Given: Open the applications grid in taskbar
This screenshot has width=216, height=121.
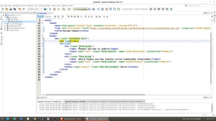Looking at the screenshot, I should coord(2,119).
